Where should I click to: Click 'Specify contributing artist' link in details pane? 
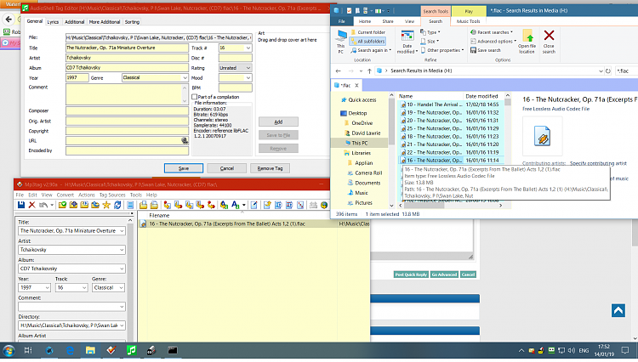click(x=598, y=163)
